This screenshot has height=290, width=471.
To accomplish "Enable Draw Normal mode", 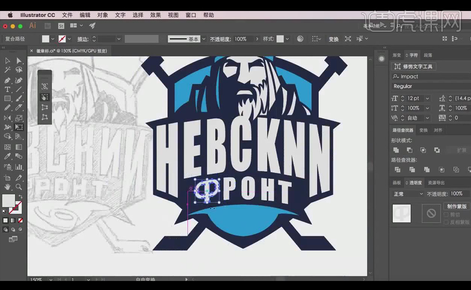I will pyautogui.click(x=5, y=230).
